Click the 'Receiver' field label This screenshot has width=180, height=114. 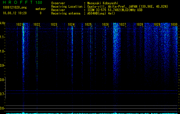[x=58, y=10]
